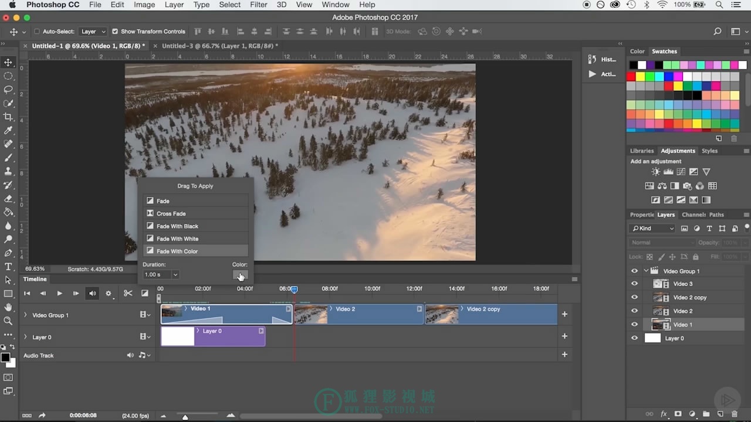Select the Clone Stamp tool
The height and width of the screenshot is (422, 751).
tap(8, 171)
